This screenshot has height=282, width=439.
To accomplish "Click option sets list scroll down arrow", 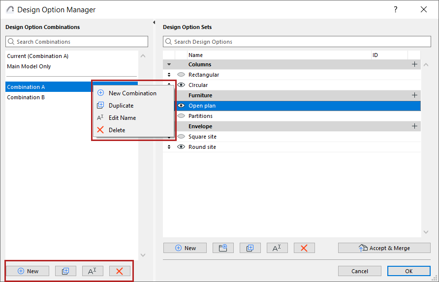I will [x=426, y=232].
